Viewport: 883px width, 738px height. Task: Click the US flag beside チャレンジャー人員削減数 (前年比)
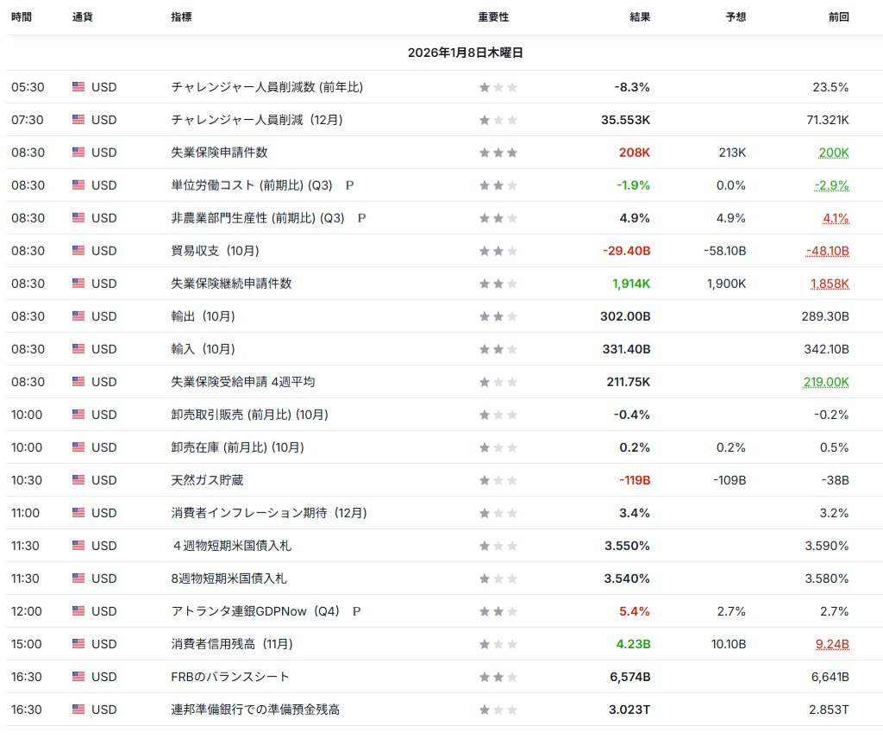coord(78,87)
